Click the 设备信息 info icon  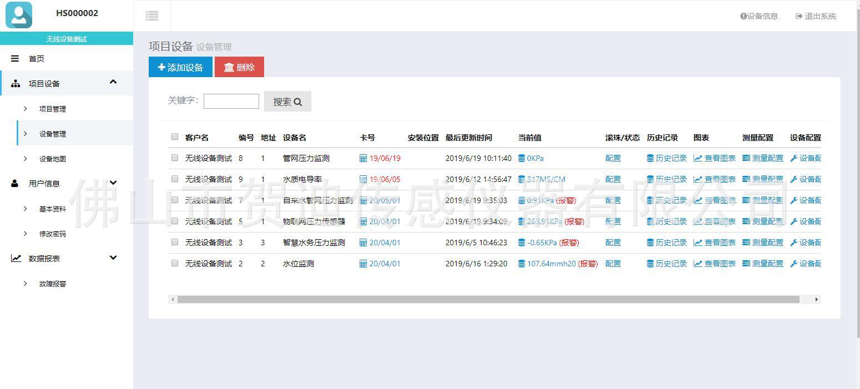tap(743, 16)
